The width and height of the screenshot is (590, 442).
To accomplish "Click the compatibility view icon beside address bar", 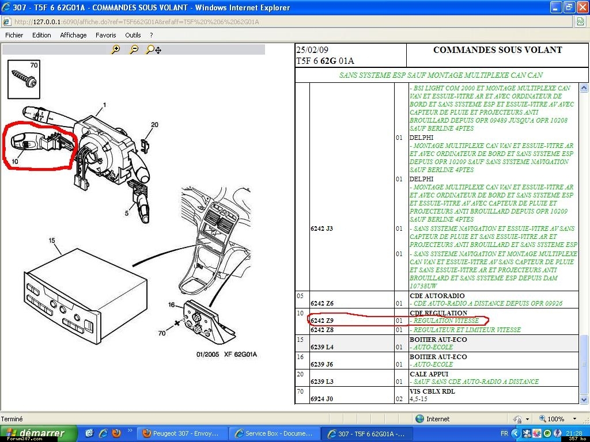I will [x=580, y=22].
